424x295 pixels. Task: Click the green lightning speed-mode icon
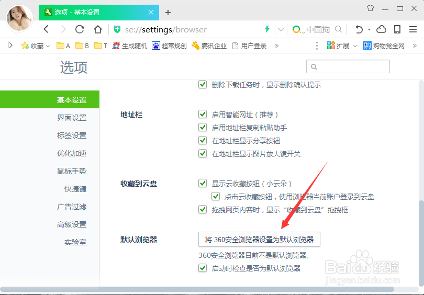pyautogui.click(x=267, y=29)
